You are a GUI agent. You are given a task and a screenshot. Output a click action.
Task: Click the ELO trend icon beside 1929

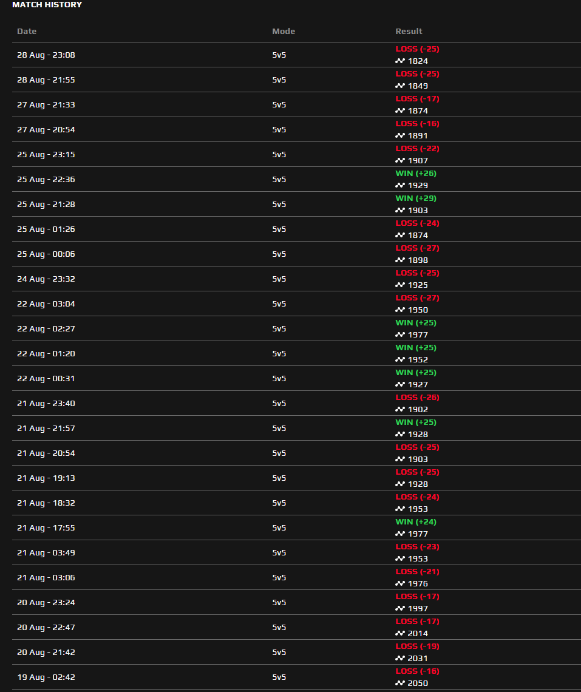click(x=400, y=185)
